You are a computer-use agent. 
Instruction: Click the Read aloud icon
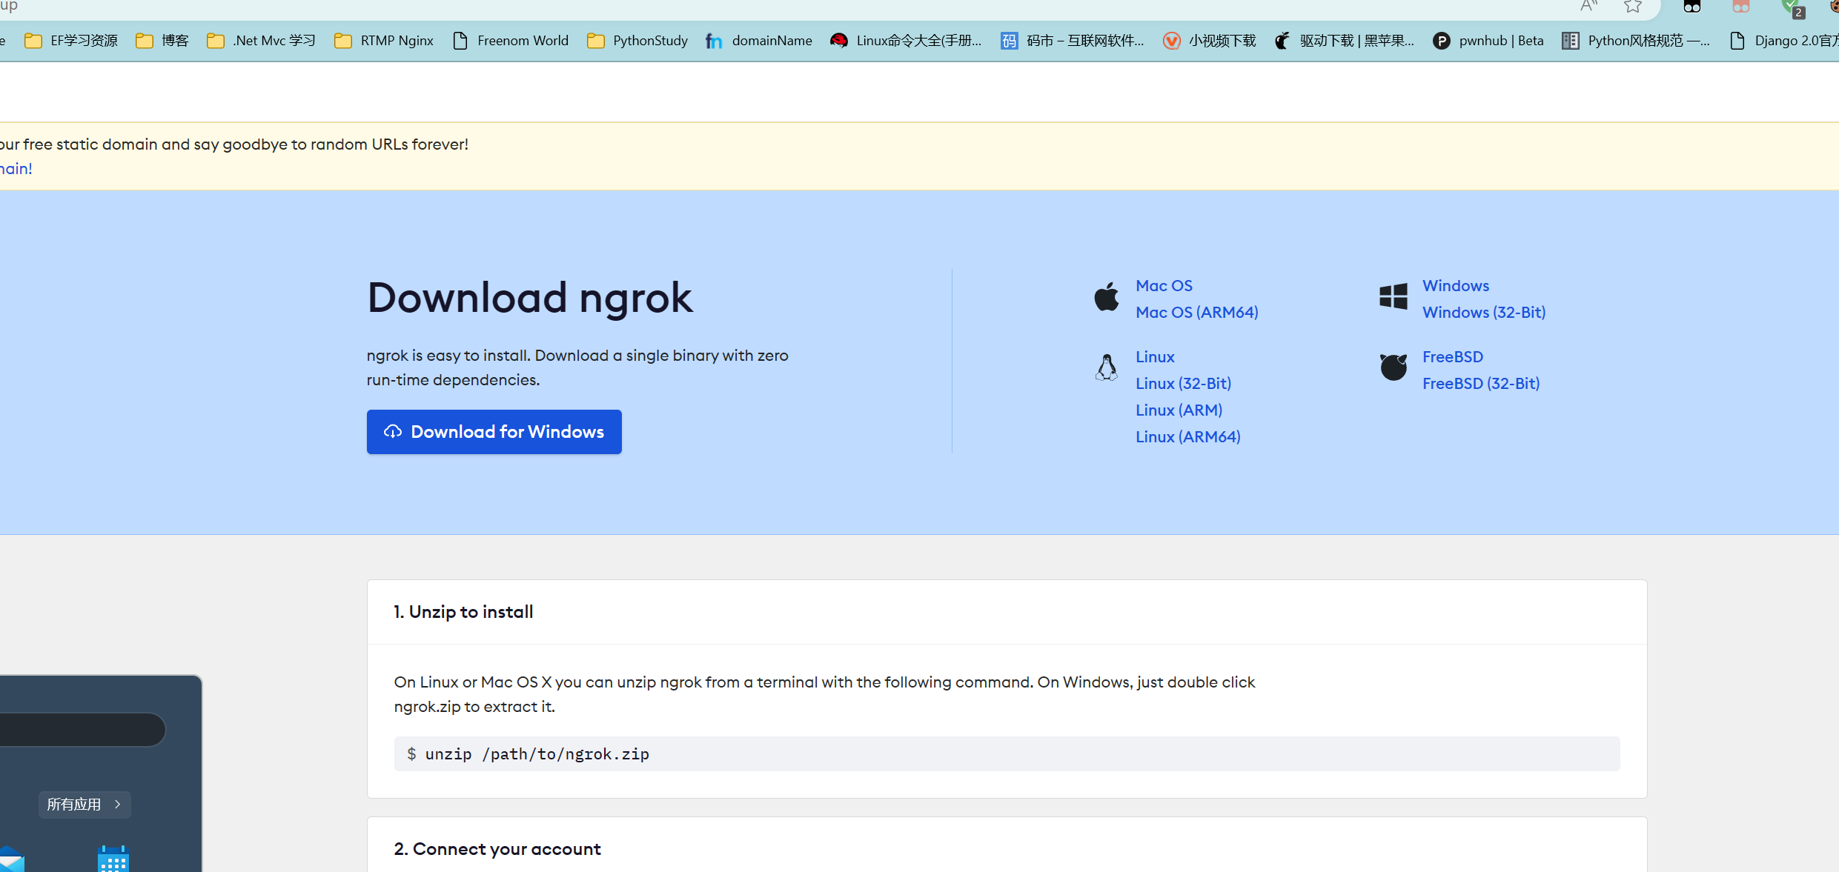pos(1588,7)
